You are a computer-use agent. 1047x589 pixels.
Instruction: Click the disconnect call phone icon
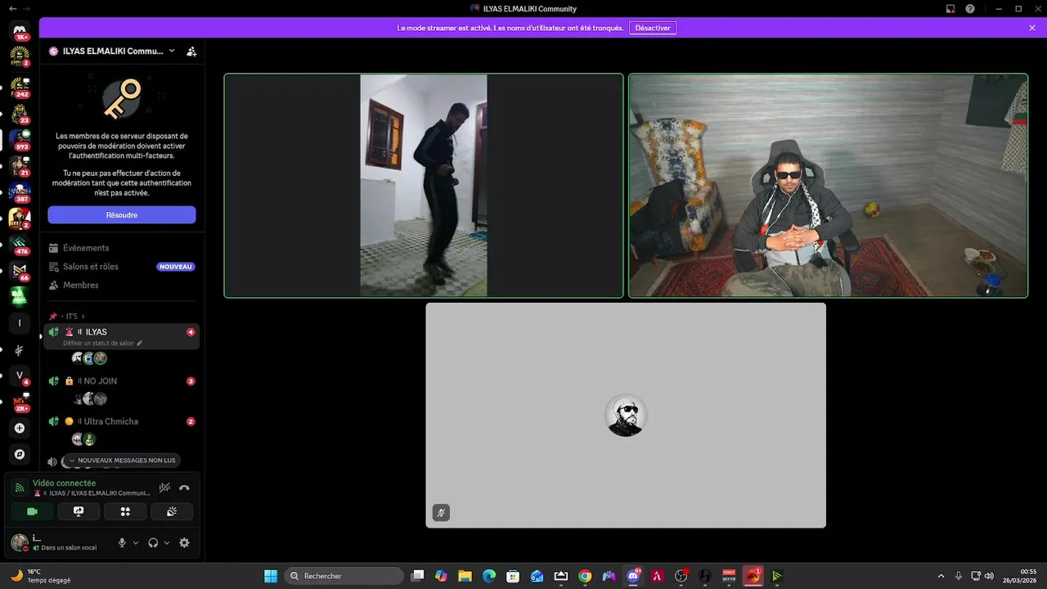click(x=184, y=488)
